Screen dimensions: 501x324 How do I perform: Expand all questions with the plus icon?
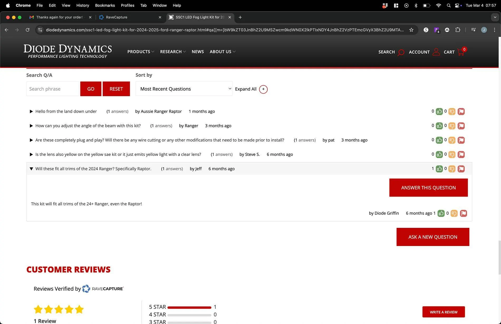pos(263,89)
